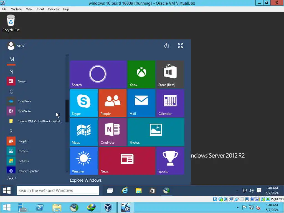Open the Recycle Bin desktop icon
The image size is (284, 213).
pyautogui.click(x=11, y=23)
